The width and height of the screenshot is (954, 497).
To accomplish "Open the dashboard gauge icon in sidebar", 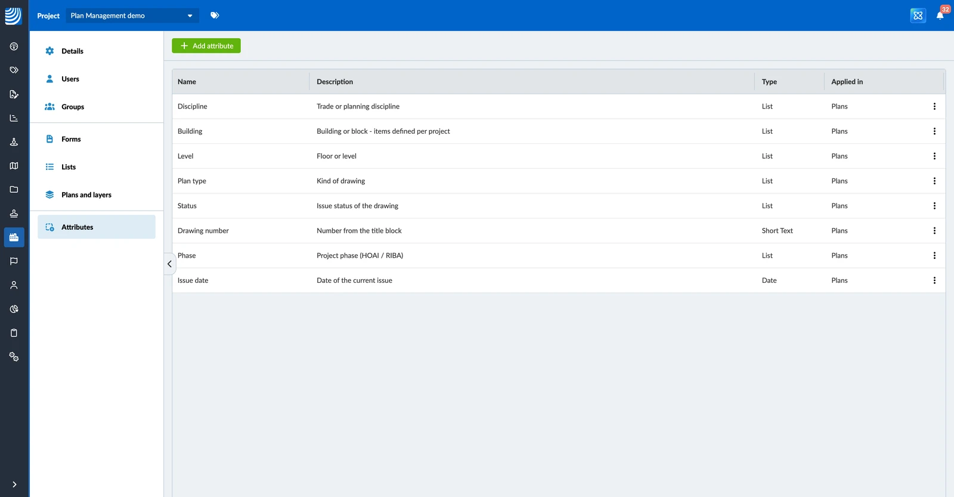I will coord(14,47).
